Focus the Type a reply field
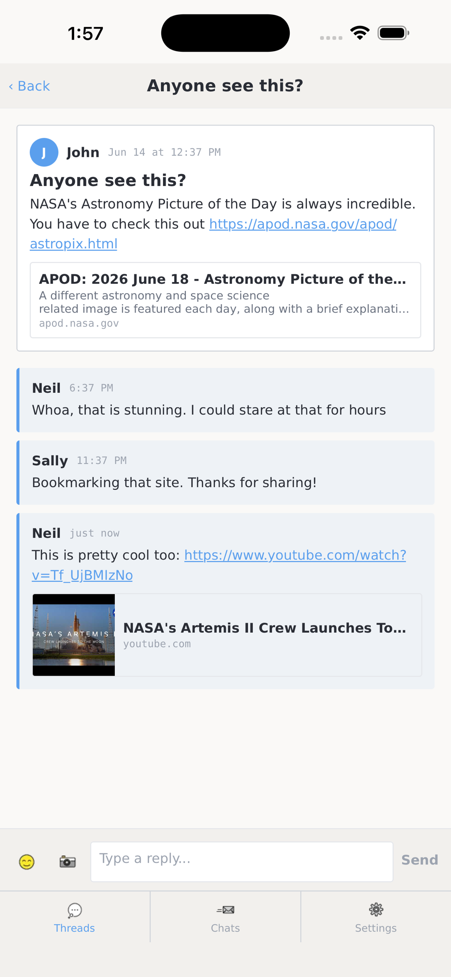Viewport: 451px width, 977px height. coord(242,861)
